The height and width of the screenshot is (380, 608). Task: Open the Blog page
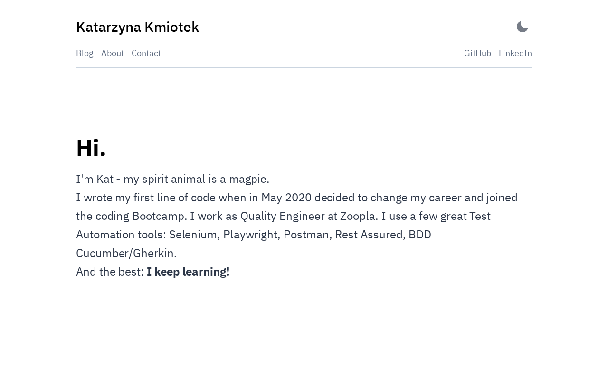(x=85, y=53)
